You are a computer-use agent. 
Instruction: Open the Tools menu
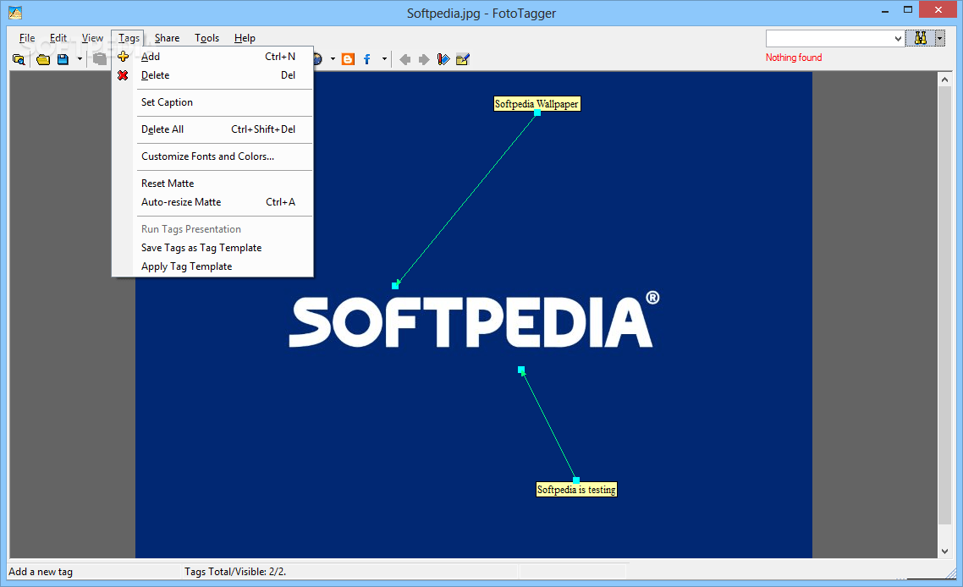click(207, 38)
